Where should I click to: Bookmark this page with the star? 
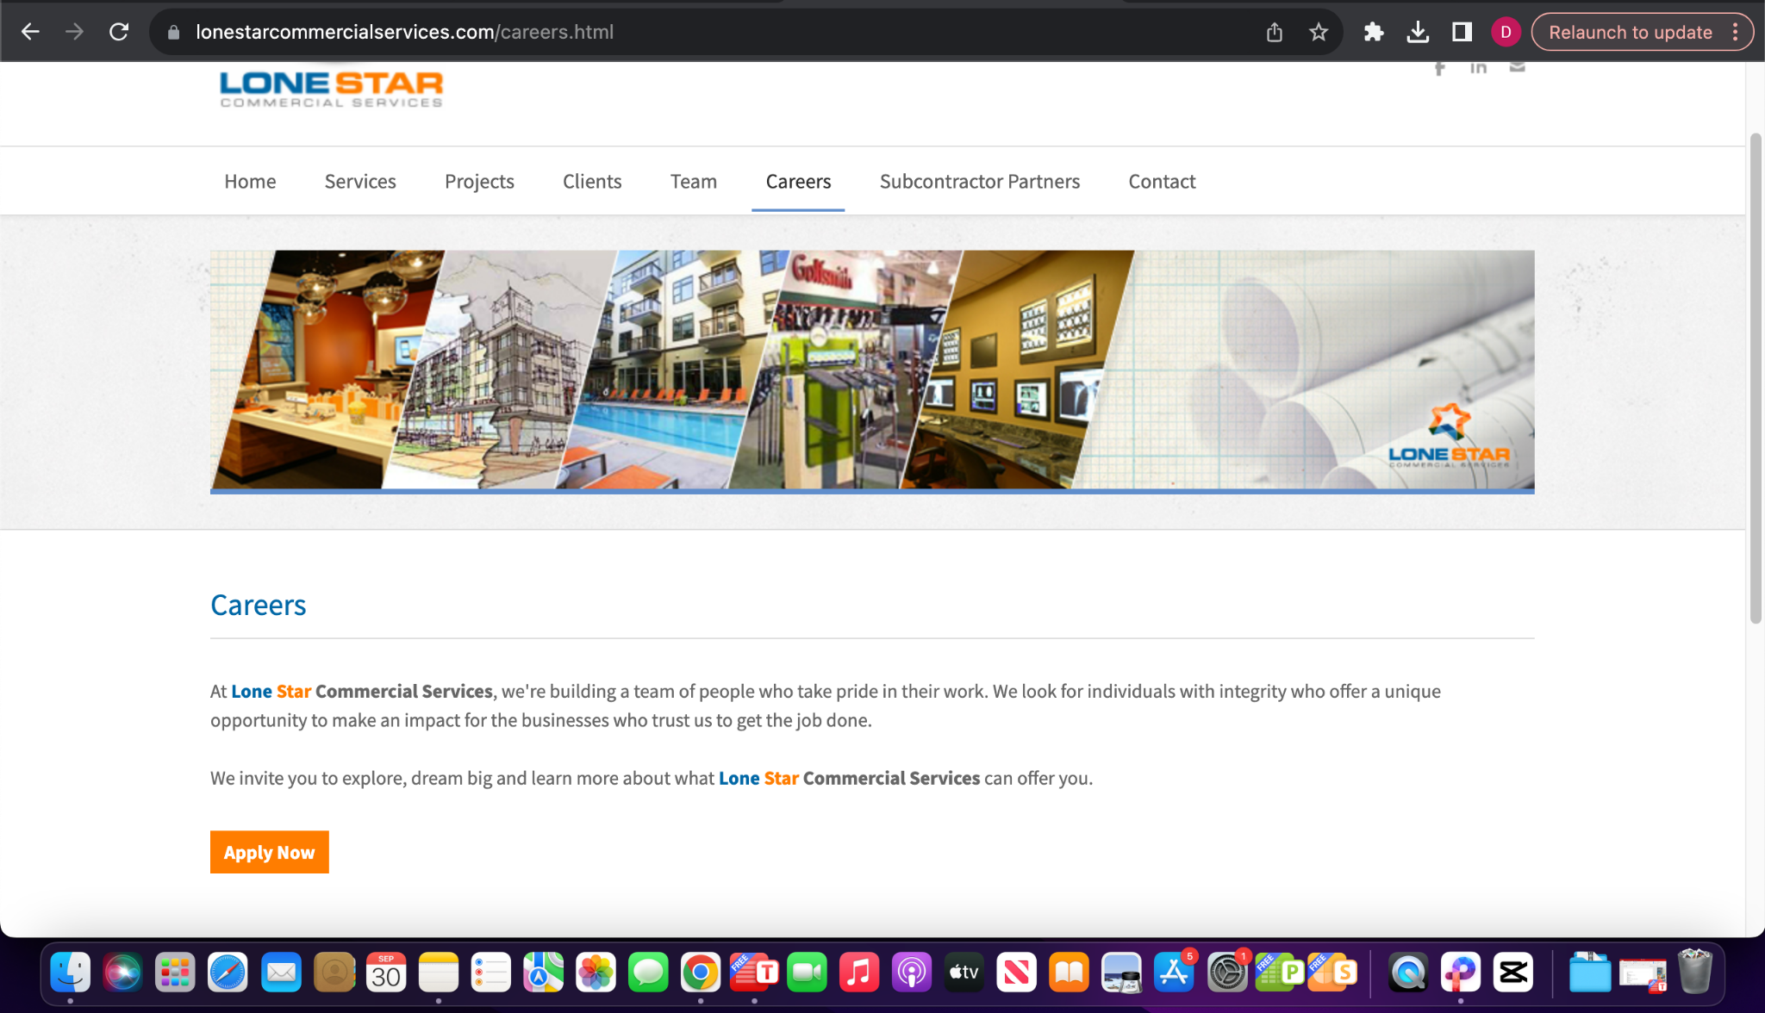point(1319,33)
